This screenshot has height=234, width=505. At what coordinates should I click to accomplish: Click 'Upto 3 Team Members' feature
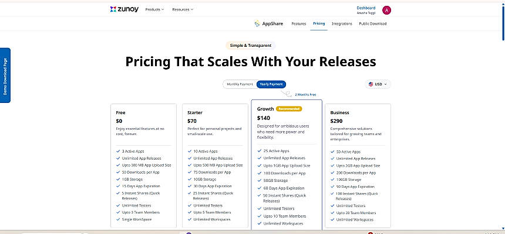coord(141,212)
